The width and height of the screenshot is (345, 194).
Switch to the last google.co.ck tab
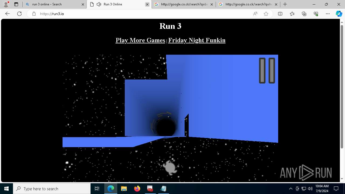pos(248,4)
